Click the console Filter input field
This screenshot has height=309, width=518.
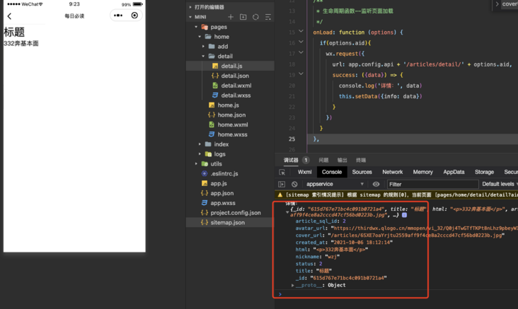(x=432, y=184)
